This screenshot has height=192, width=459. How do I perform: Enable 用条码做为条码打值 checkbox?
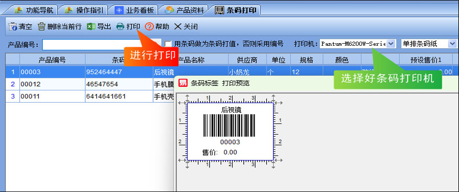[168, 44]
